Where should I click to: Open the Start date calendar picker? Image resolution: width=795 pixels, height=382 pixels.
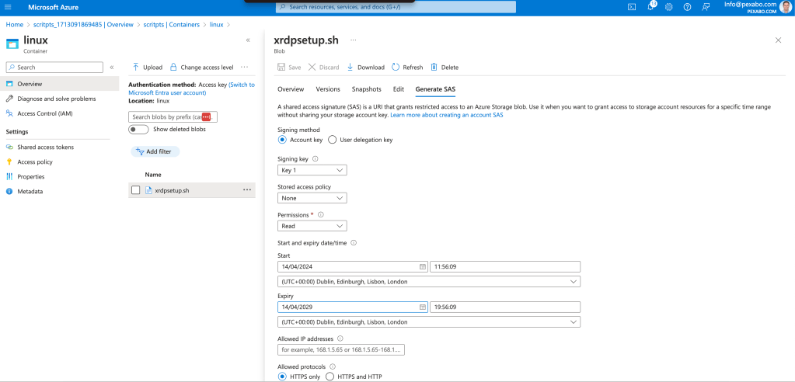pos(422,266)
